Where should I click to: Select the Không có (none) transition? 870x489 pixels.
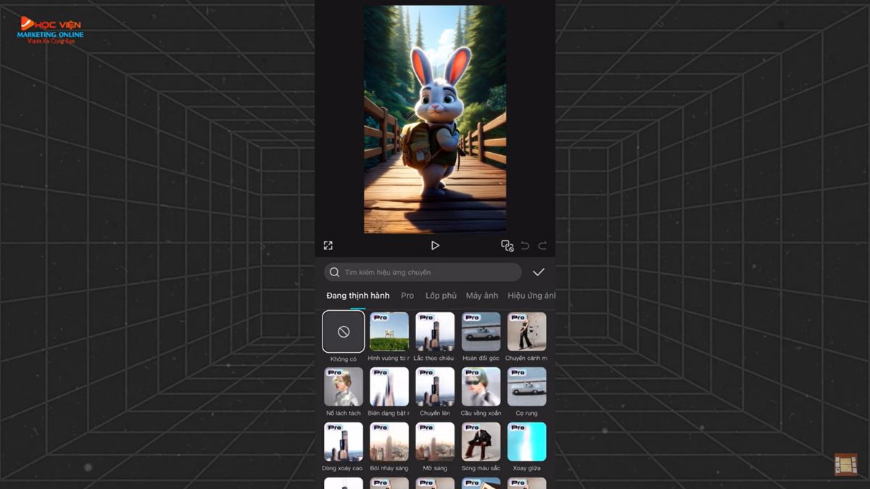[x=344, y=332]
